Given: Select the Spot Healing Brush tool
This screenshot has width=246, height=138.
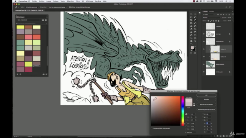Looking at the screenshot, I should pyautogui.click(x=191, y=23).
